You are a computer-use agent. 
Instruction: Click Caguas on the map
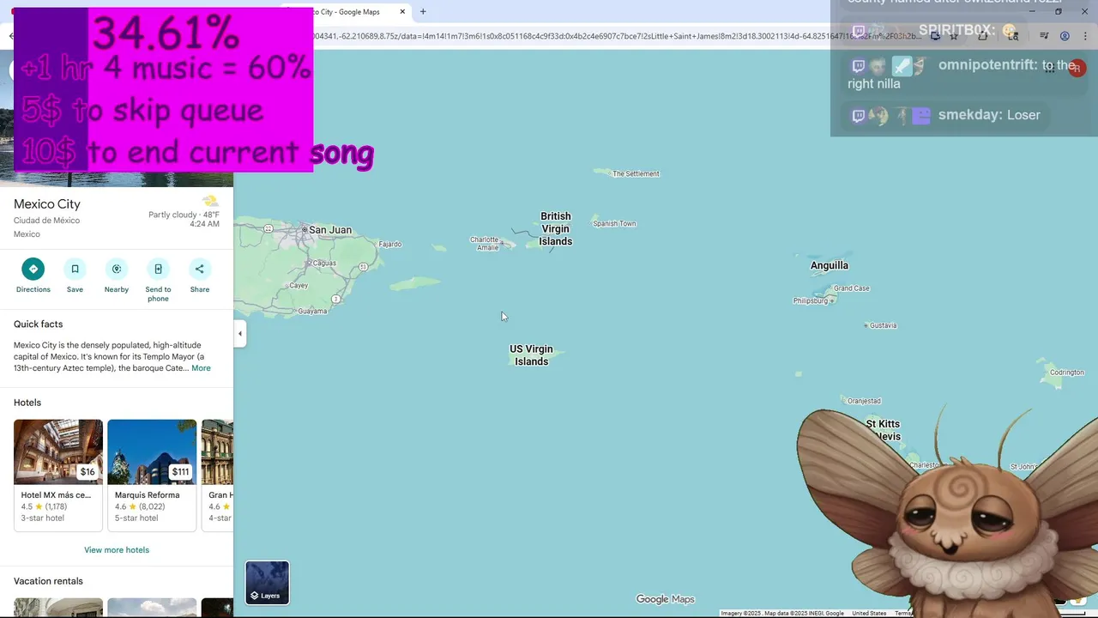coord(324,264)
